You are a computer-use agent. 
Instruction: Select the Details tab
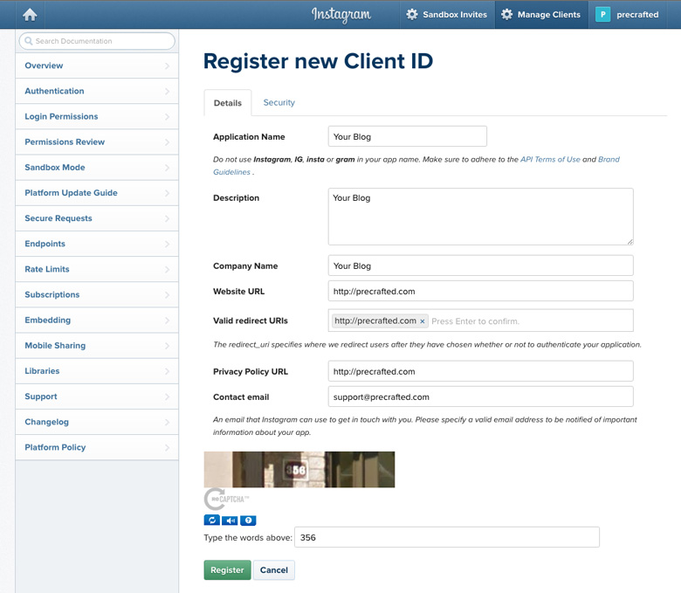point(228,103)
